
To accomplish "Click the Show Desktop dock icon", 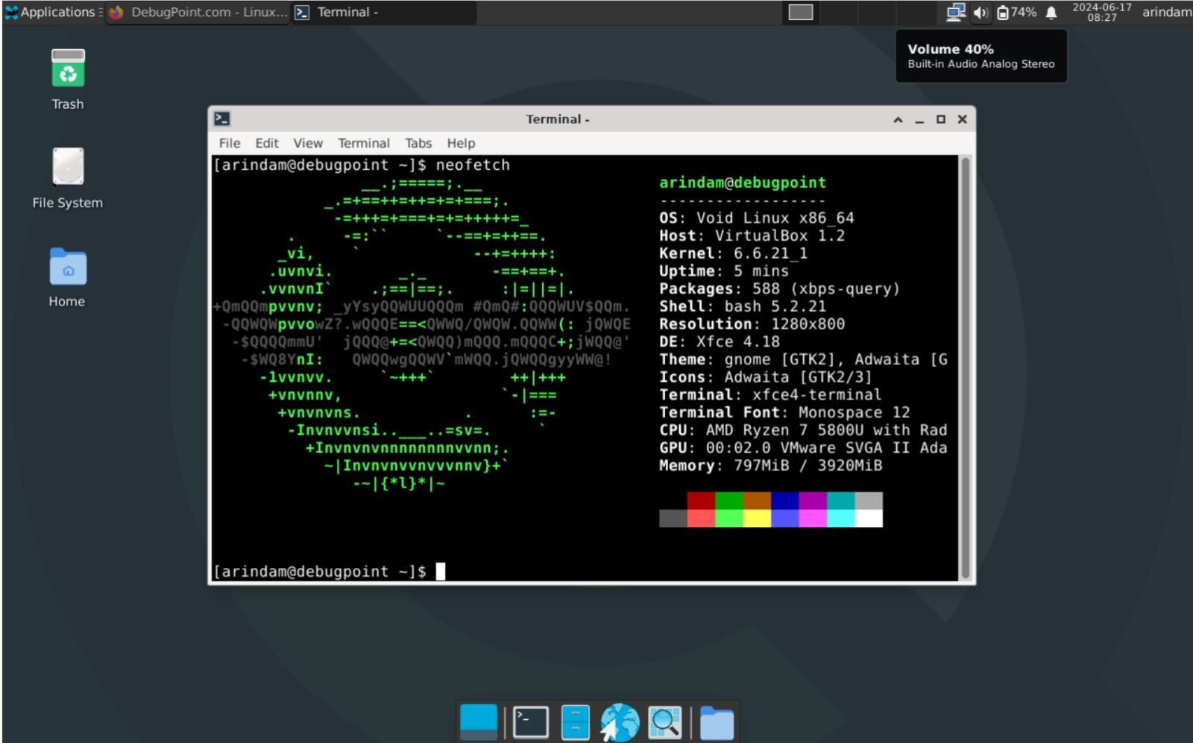I will [477, 721].
